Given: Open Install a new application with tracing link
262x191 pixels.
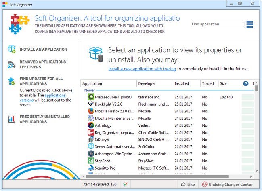Looking at the screenshot, I should pyautogui.click(x=142, y=69).
